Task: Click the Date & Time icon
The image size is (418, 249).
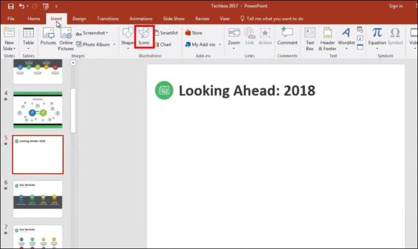Action: click(360, 30)
